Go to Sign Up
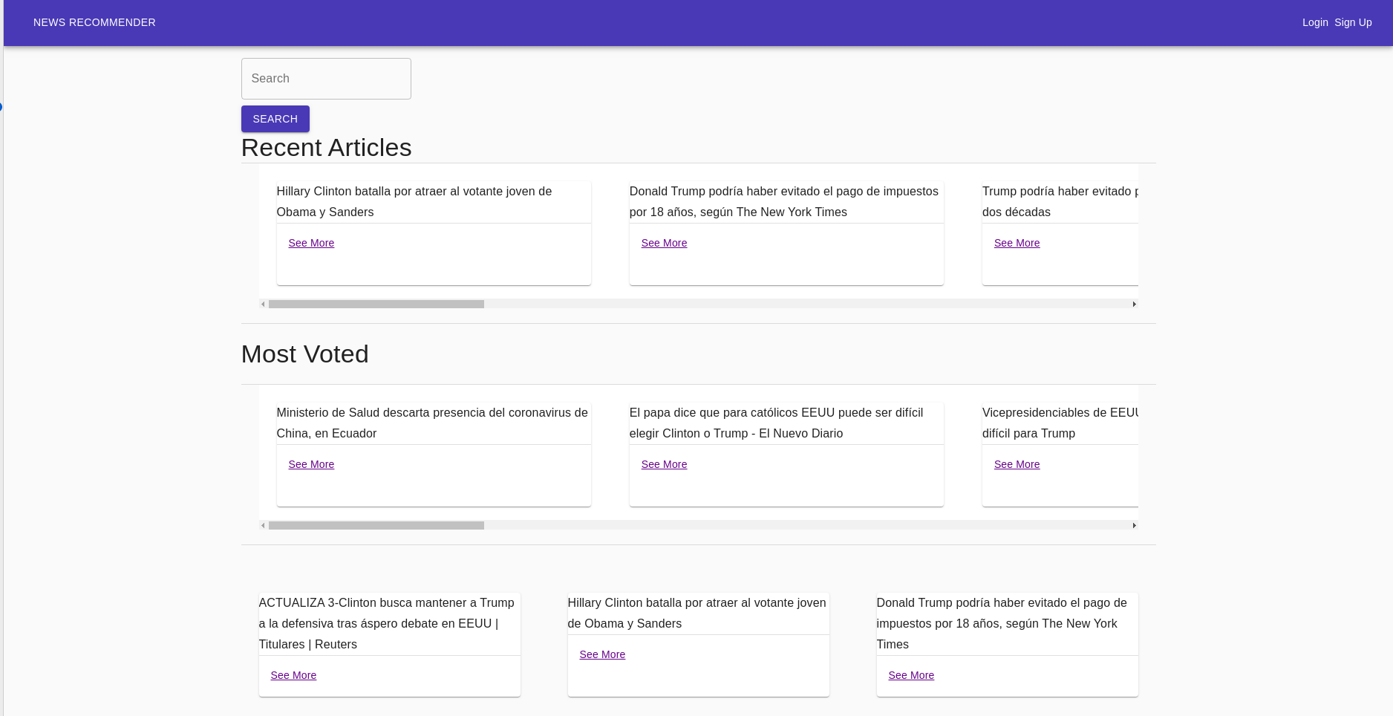1393x716 pixels. coord(1353,22)
